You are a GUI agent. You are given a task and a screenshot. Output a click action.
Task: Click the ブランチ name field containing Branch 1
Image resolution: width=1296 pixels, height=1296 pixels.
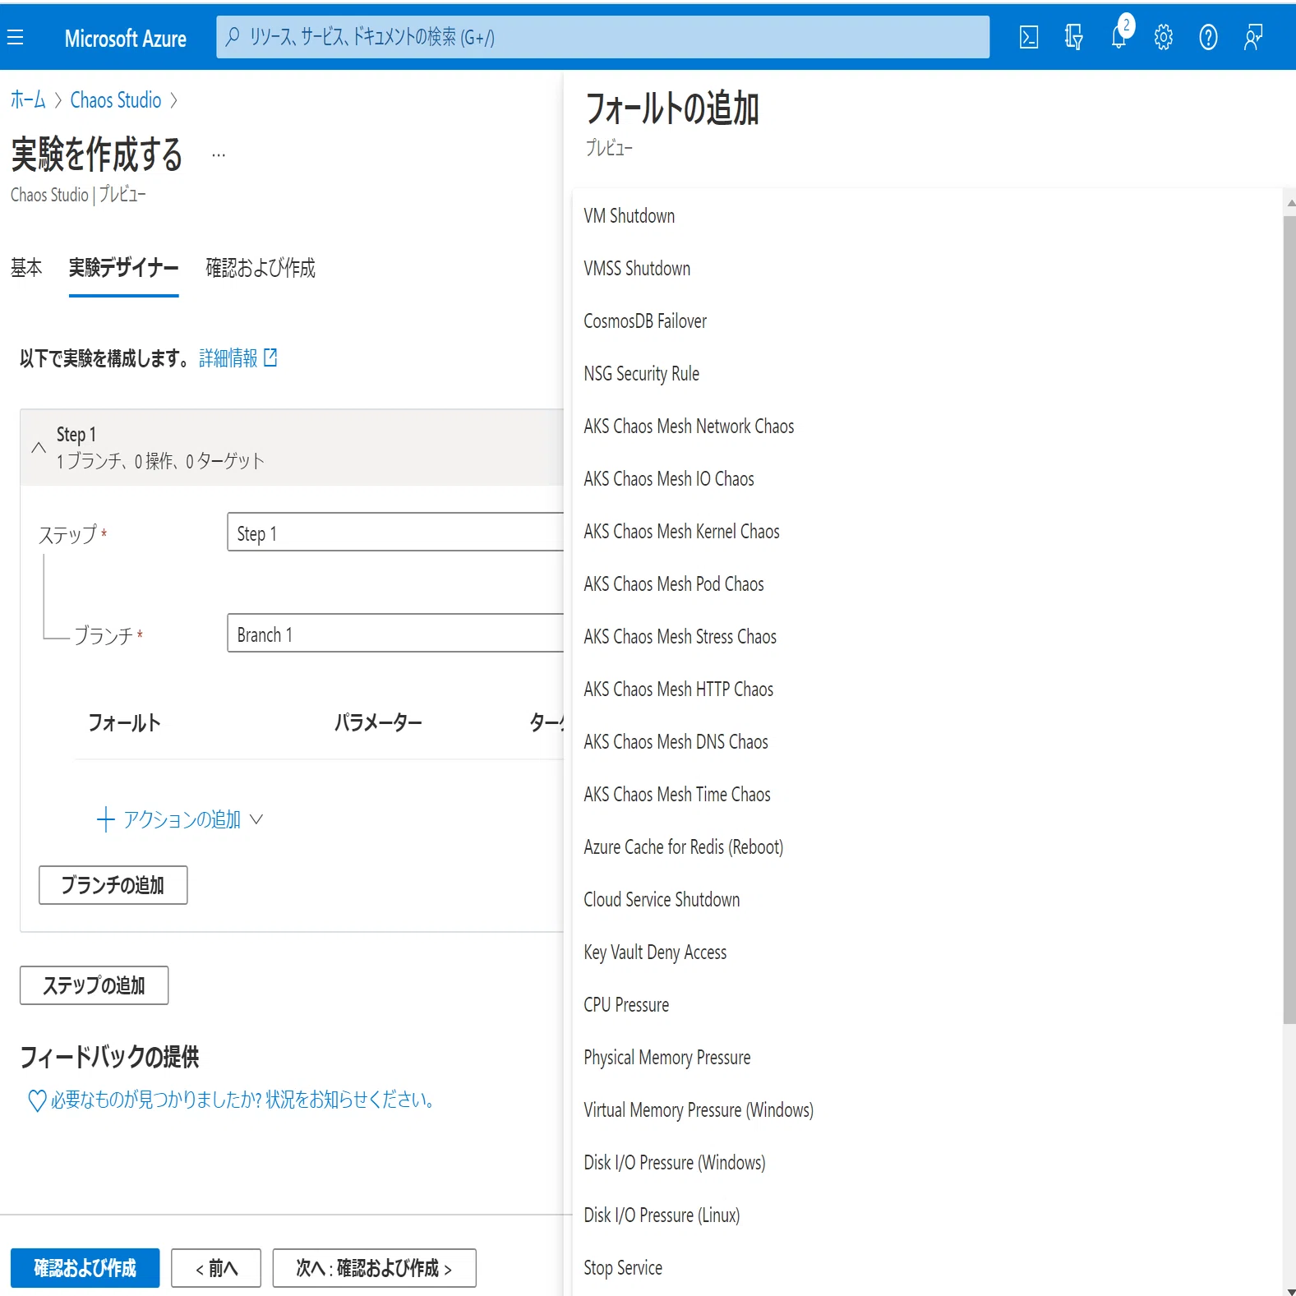coord(395,634)
